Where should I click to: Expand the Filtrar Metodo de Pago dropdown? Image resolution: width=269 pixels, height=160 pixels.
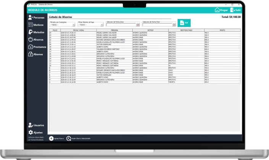(102, 25)
